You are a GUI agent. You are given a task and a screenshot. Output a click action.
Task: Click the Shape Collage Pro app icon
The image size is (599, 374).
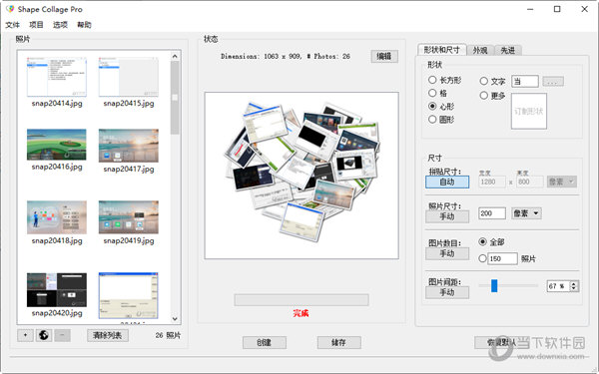tap(10, 9)
